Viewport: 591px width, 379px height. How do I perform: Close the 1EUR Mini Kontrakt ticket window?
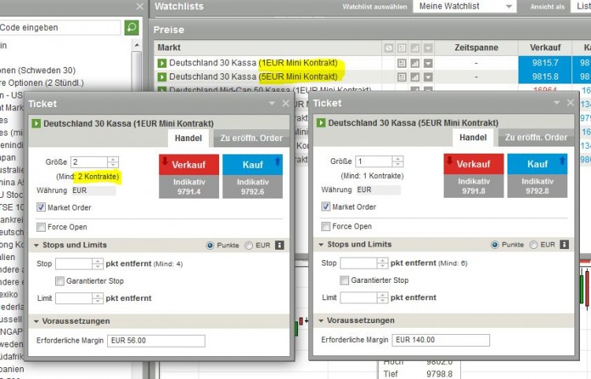point(286,103)
